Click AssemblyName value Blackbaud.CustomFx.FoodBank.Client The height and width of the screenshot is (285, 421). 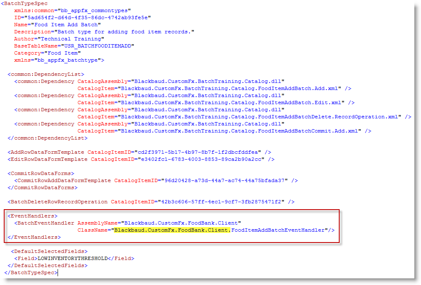click(181, 223)
